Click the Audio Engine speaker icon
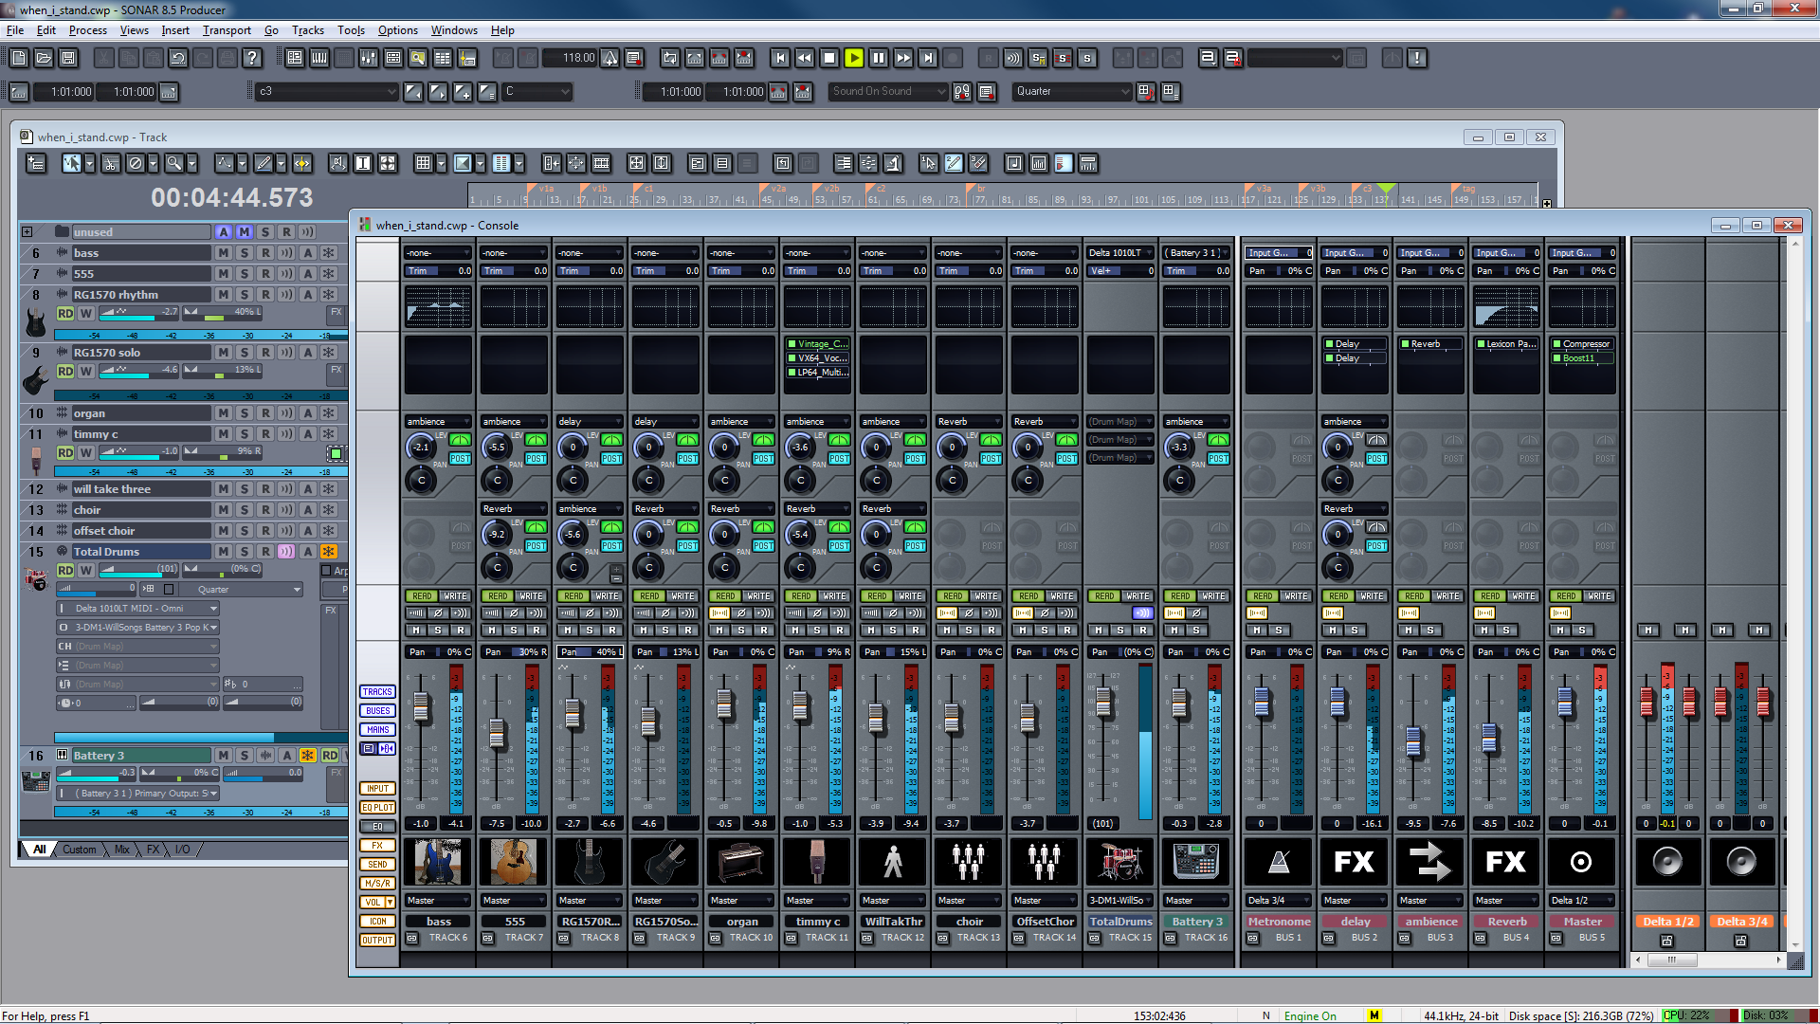This screenshot has width=1820, height=1024. [x=1013, y=58]
